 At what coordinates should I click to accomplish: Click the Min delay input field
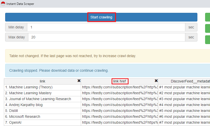coord(106,27)
